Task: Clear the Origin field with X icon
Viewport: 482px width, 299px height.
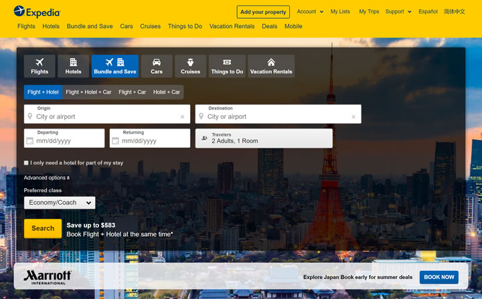Action: (x=182, y=117)
